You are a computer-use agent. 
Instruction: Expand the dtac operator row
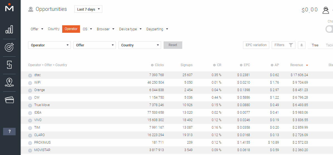30,75
